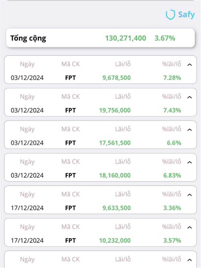This screenshot has width=201, height=268.
Task: Open the FPT ticker with 7.28% gain
Action: (x=70, y=78)
